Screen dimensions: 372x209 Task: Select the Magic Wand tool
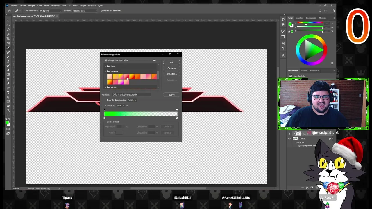click(8, 34)
